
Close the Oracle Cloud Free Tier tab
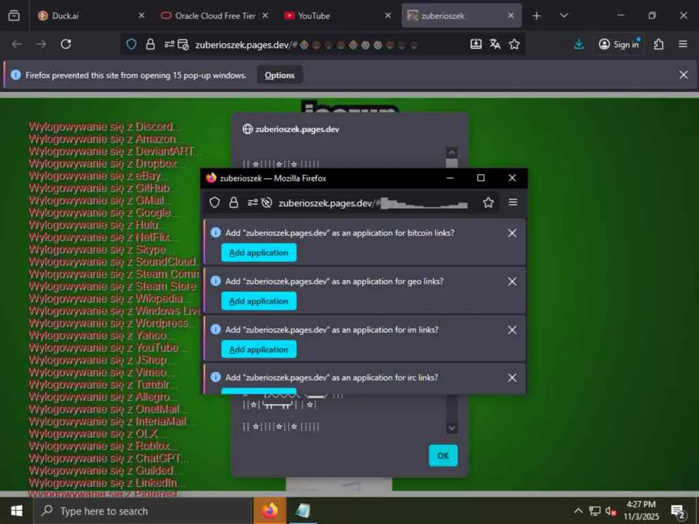265,16
